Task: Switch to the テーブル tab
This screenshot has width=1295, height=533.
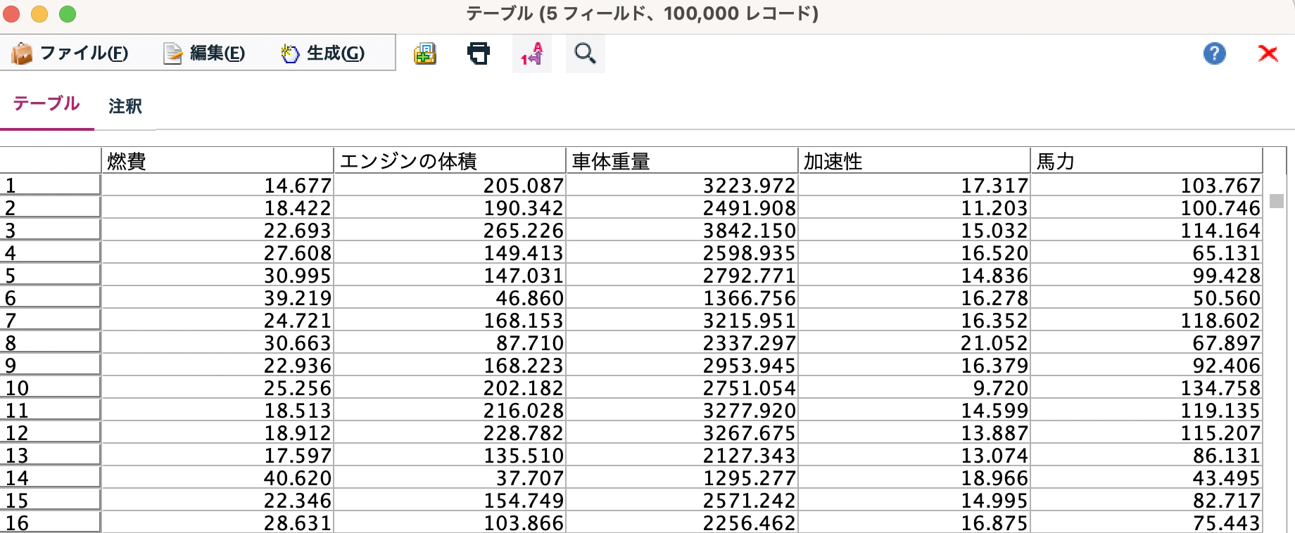Action: (46, 104)
